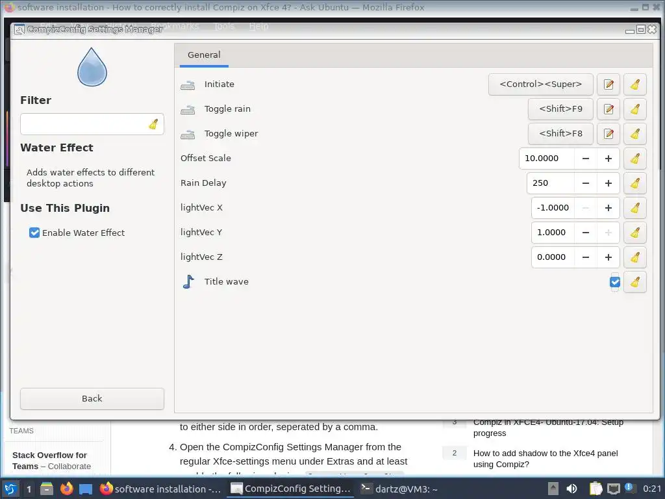The image size is (665, 499).
Task: Click 'Adds water effects to different' description text
Action: tap(90, 172)
